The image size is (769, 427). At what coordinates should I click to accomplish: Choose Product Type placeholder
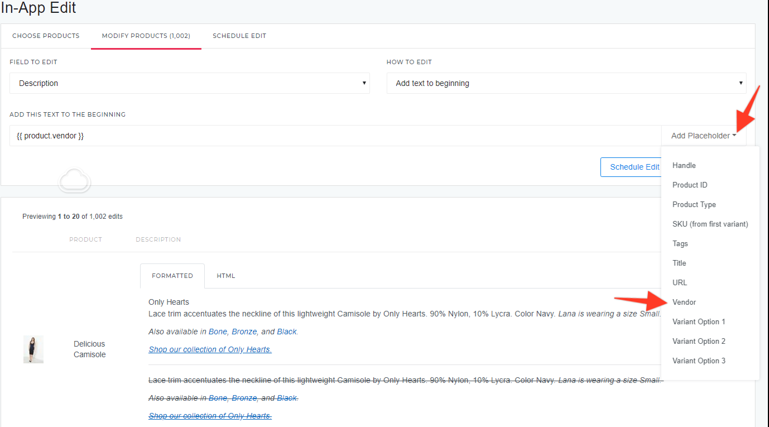tap(694, 204)
